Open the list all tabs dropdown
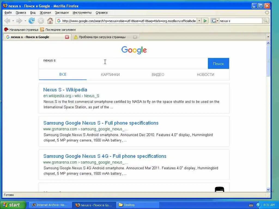Screen dimensions: 279x209 pyautogui.click(x=268, y=37)
